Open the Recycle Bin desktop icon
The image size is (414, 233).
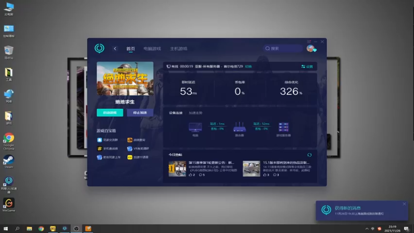click(9, 52)
